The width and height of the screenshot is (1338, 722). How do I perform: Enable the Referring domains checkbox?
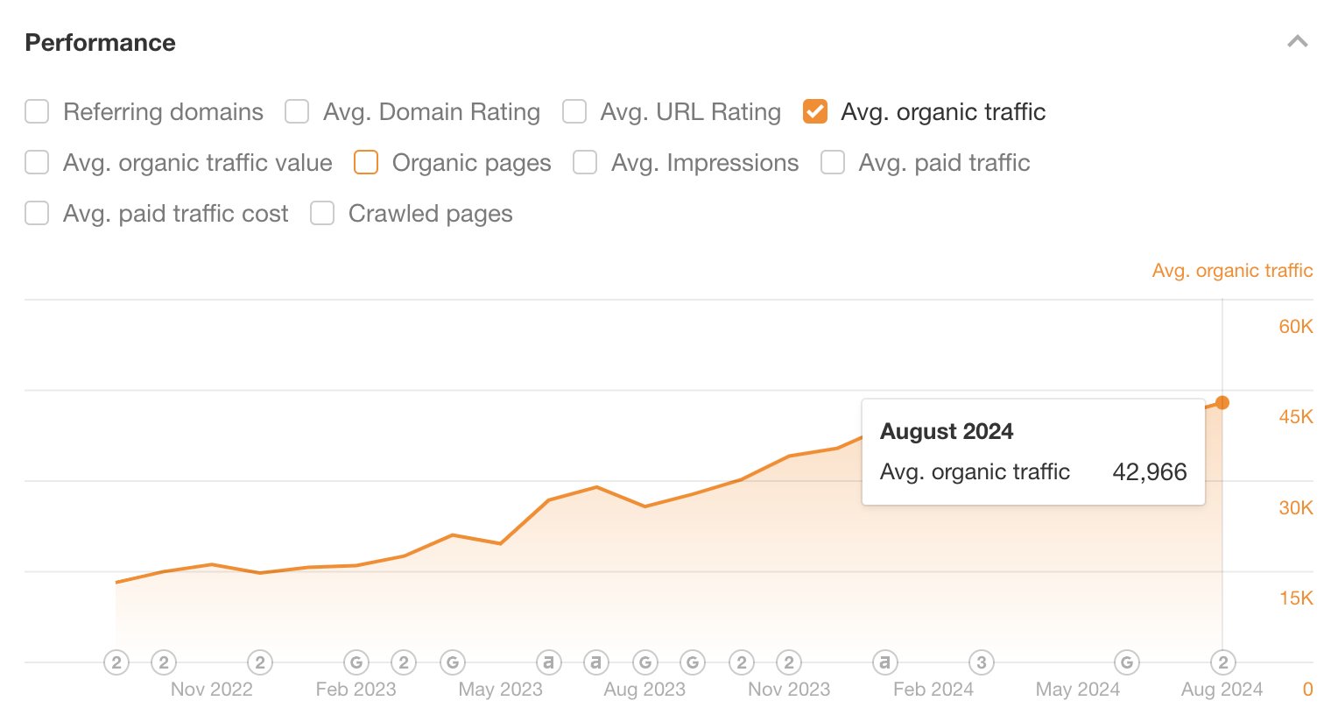pos(37,112)
